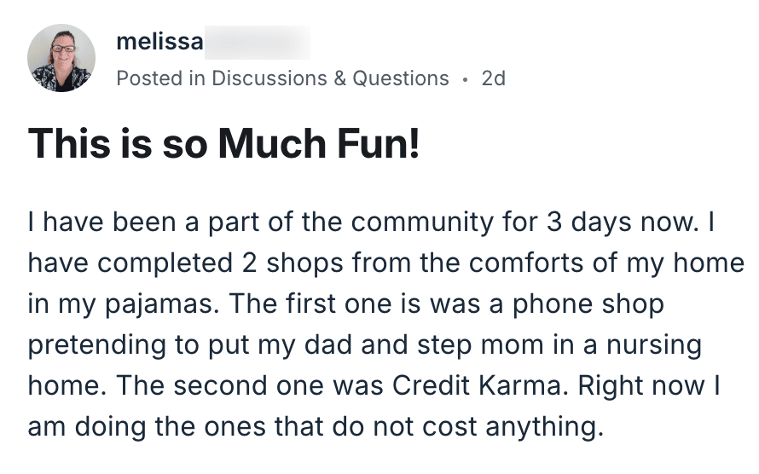This screenshot has height=474, width=759.
Task: Click the melissa username
Action: coord(159,42)
